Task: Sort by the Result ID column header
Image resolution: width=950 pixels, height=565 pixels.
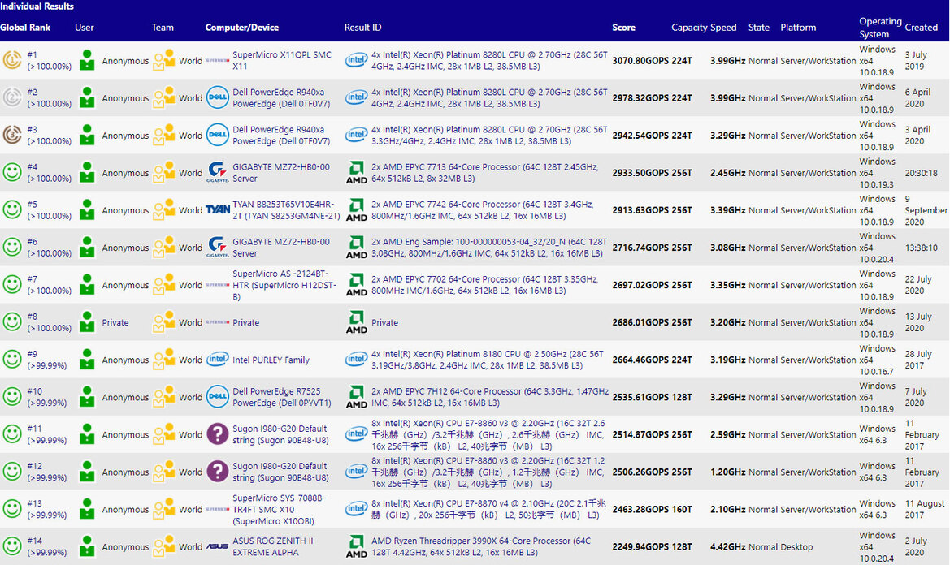Action: pos(363,28)
